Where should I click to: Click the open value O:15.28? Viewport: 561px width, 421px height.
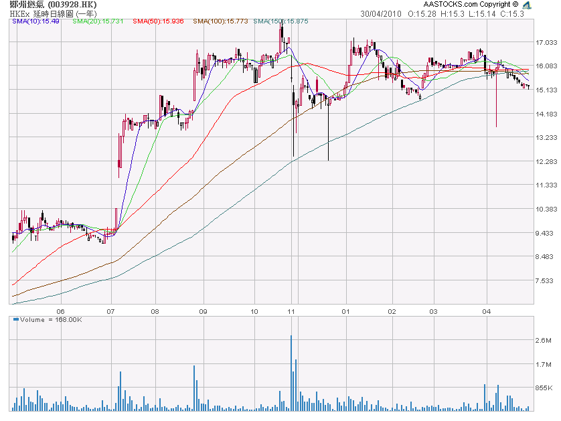tap(422, 14)
